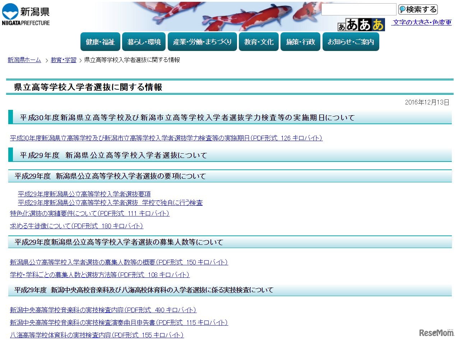Viewport: 459px width, 341px height.
Task: Open the 産業・労働・まちづくり menu
Action: point(202,42)
